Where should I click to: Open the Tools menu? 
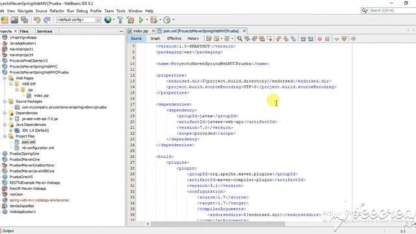tap(121, 11)
